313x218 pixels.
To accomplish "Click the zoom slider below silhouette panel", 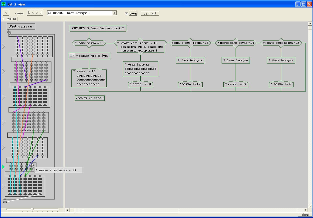I will pos(32,210).
